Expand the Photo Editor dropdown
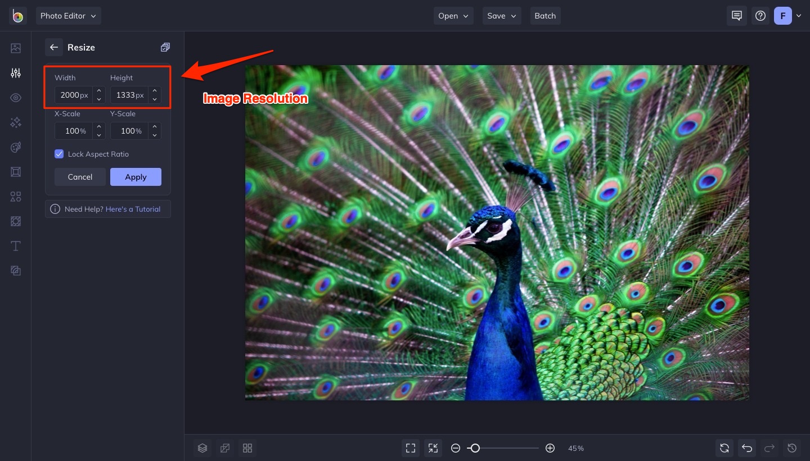Viewport: 810px width, 461px height. (68, 16)
